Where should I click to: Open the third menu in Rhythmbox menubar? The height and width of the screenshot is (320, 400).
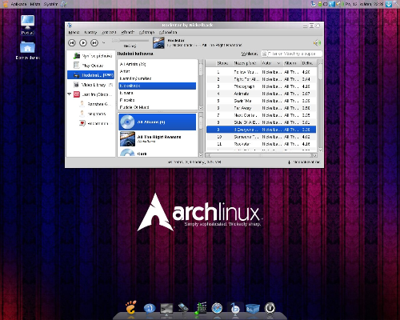pos(109,32)
